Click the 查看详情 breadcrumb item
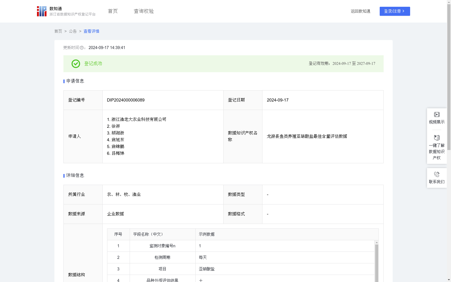 (x=91, y=31)
